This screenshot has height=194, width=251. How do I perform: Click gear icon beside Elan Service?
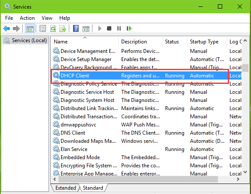(56, 149)
